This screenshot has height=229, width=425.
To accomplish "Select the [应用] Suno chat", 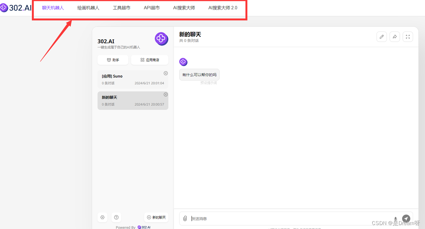I will click(133, 79).
